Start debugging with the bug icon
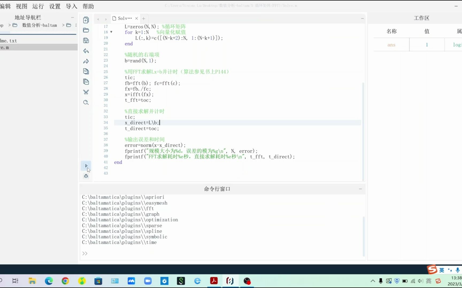Viewport: 462px width, 288px height. 86,176
